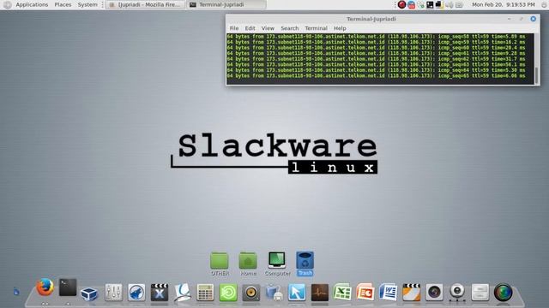The image size is (549, 308).
Task: Open the file cabinet drawer icon in dock
Action: click(480, 293)
